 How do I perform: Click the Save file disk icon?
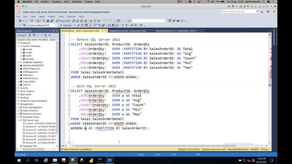pyautogui.click(x=48, y=21)
